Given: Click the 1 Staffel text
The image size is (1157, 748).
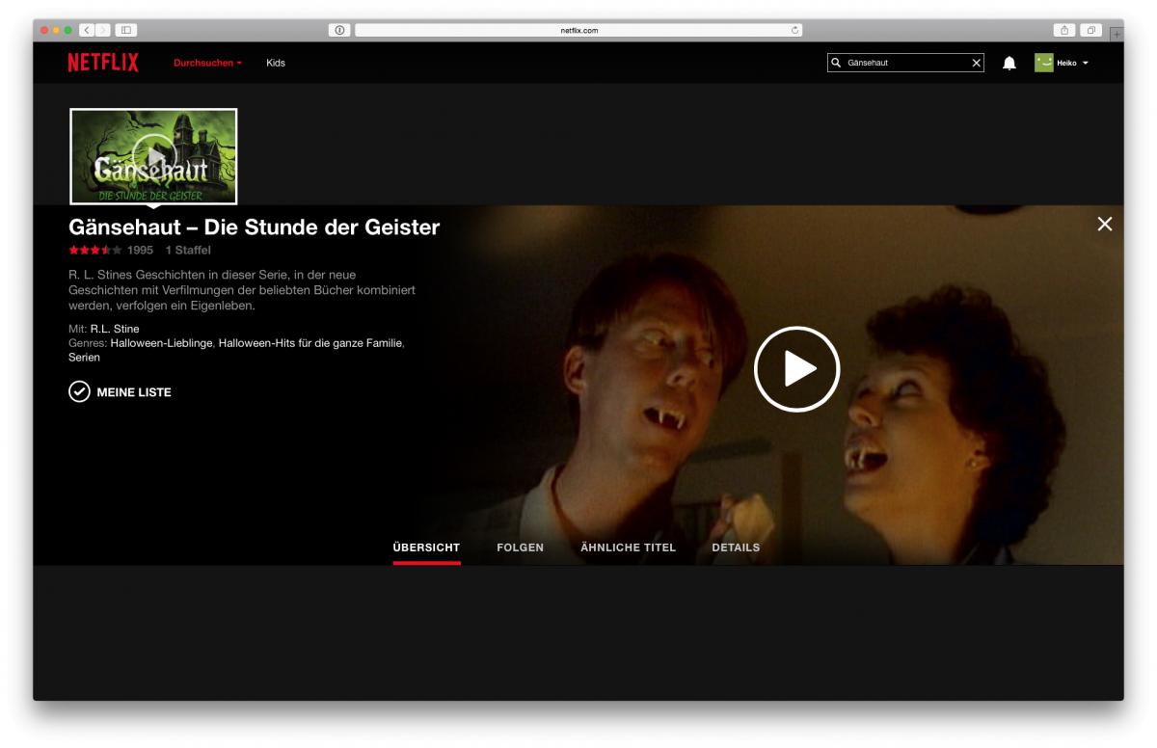Looking at the screenshot, I should pos(188,250).
